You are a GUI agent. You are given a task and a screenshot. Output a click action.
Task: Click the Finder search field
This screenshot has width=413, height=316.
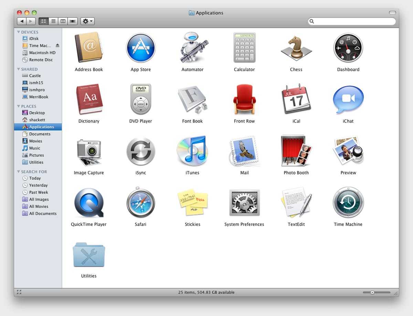[353, 21]
